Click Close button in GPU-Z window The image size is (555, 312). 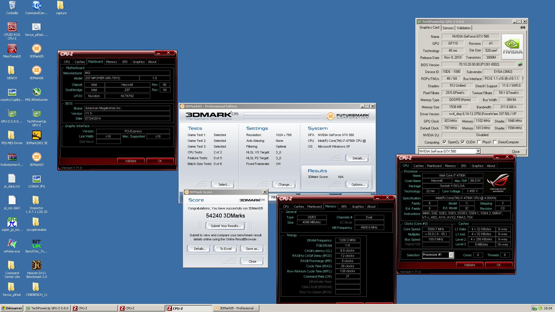coord(515,151)
